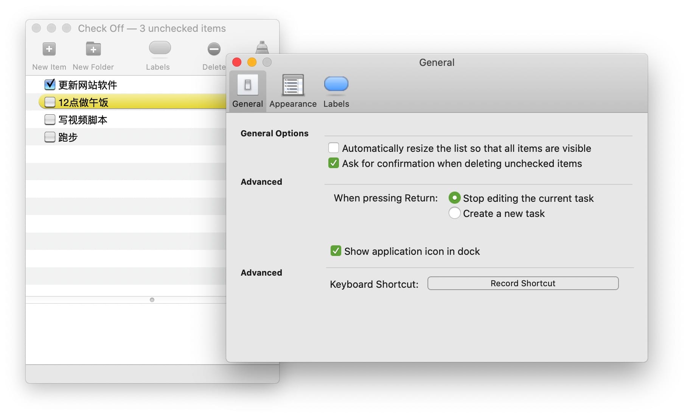This screenshot has width=690, height=418.
Task: Open the Appearance preferences pane icon
Action: tap(293, 85)
